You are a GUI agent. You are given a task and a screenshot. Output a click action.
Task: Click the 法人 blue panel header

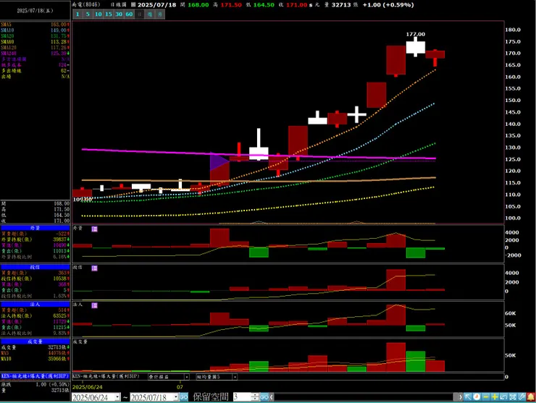(35, 305)
